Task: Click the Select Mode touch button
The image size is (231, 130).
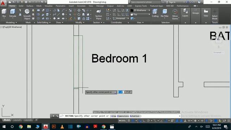Action: pos(215,14)
